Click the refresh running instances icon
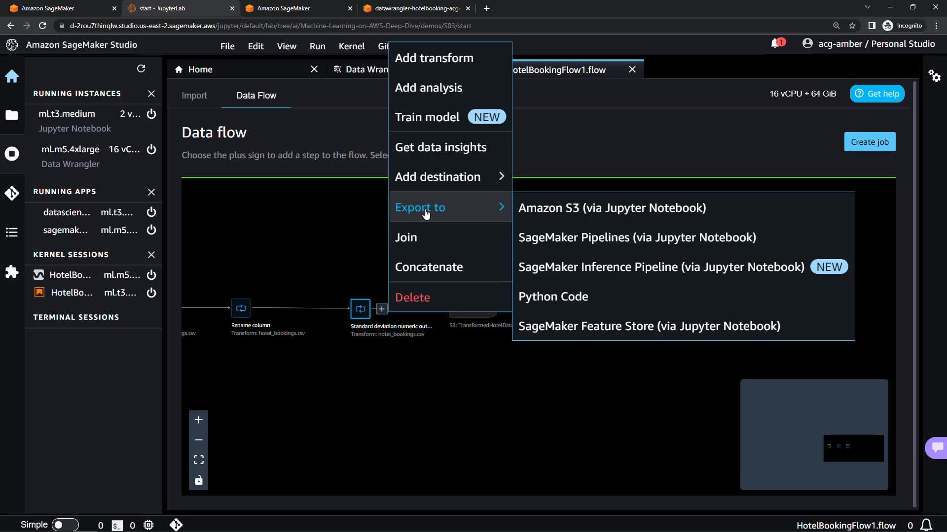947x532 pixels. (x=141, y=68)
